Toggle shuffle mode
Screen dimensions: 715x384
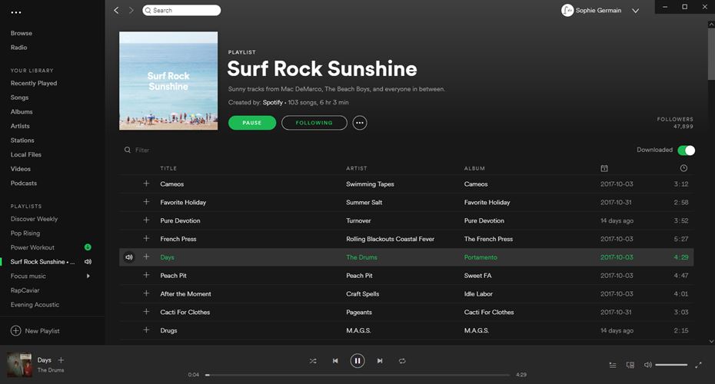313,361
